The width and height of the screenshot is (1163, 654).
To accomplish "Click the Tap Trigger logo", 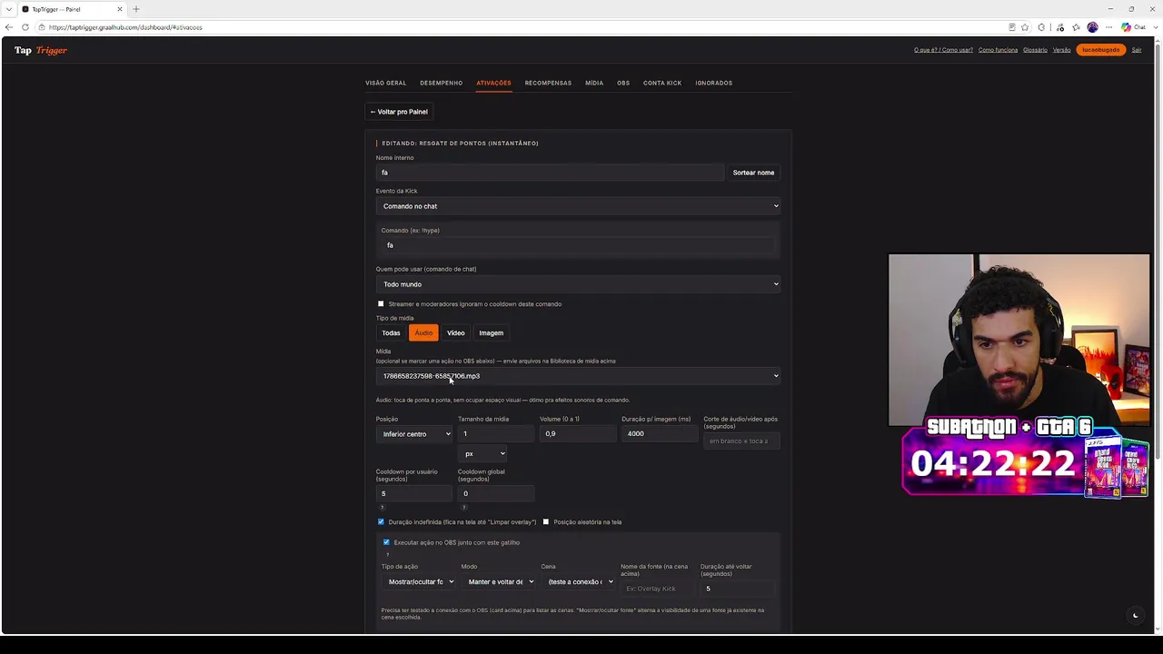I will click(x=40, y=50).
